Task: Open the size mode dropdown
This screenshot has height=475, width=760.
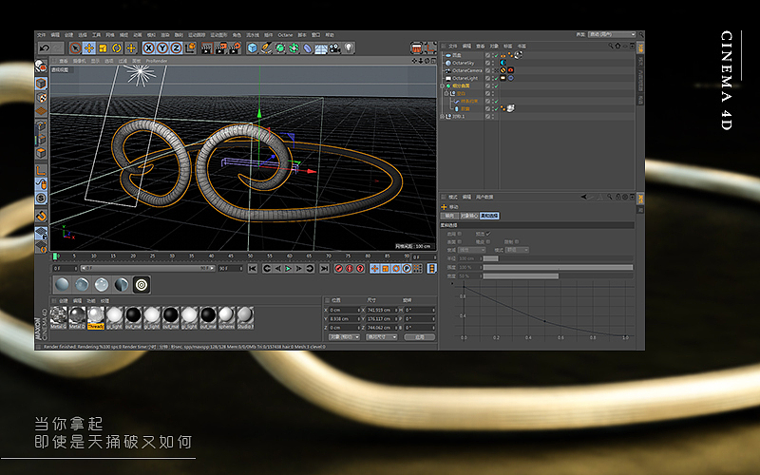Action: [x=382, y=337]
